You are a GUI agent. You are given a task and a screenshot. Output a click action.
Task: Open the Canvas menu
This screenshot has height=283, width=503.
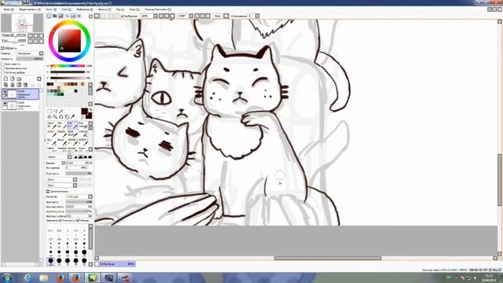coord(50,9)
